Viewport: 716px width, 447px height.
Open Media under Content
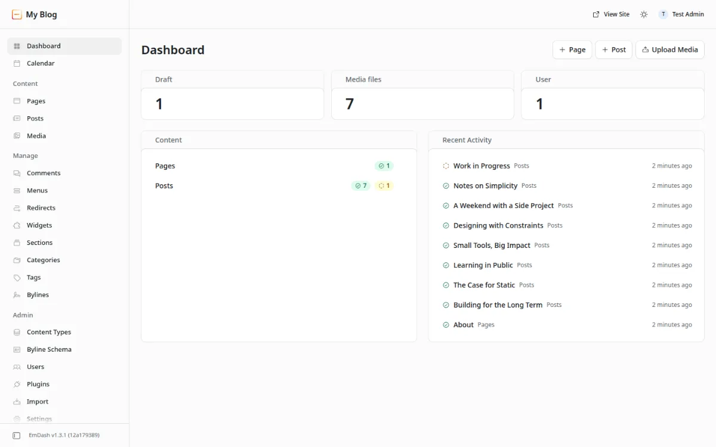[64, 136]
